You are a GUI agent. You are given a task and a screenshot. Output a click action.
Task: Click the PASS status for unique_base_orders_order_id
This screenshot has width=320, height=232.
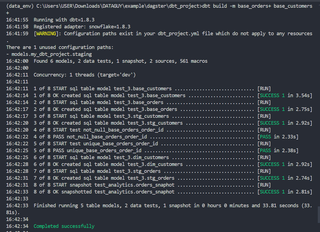tap(265, 151)
